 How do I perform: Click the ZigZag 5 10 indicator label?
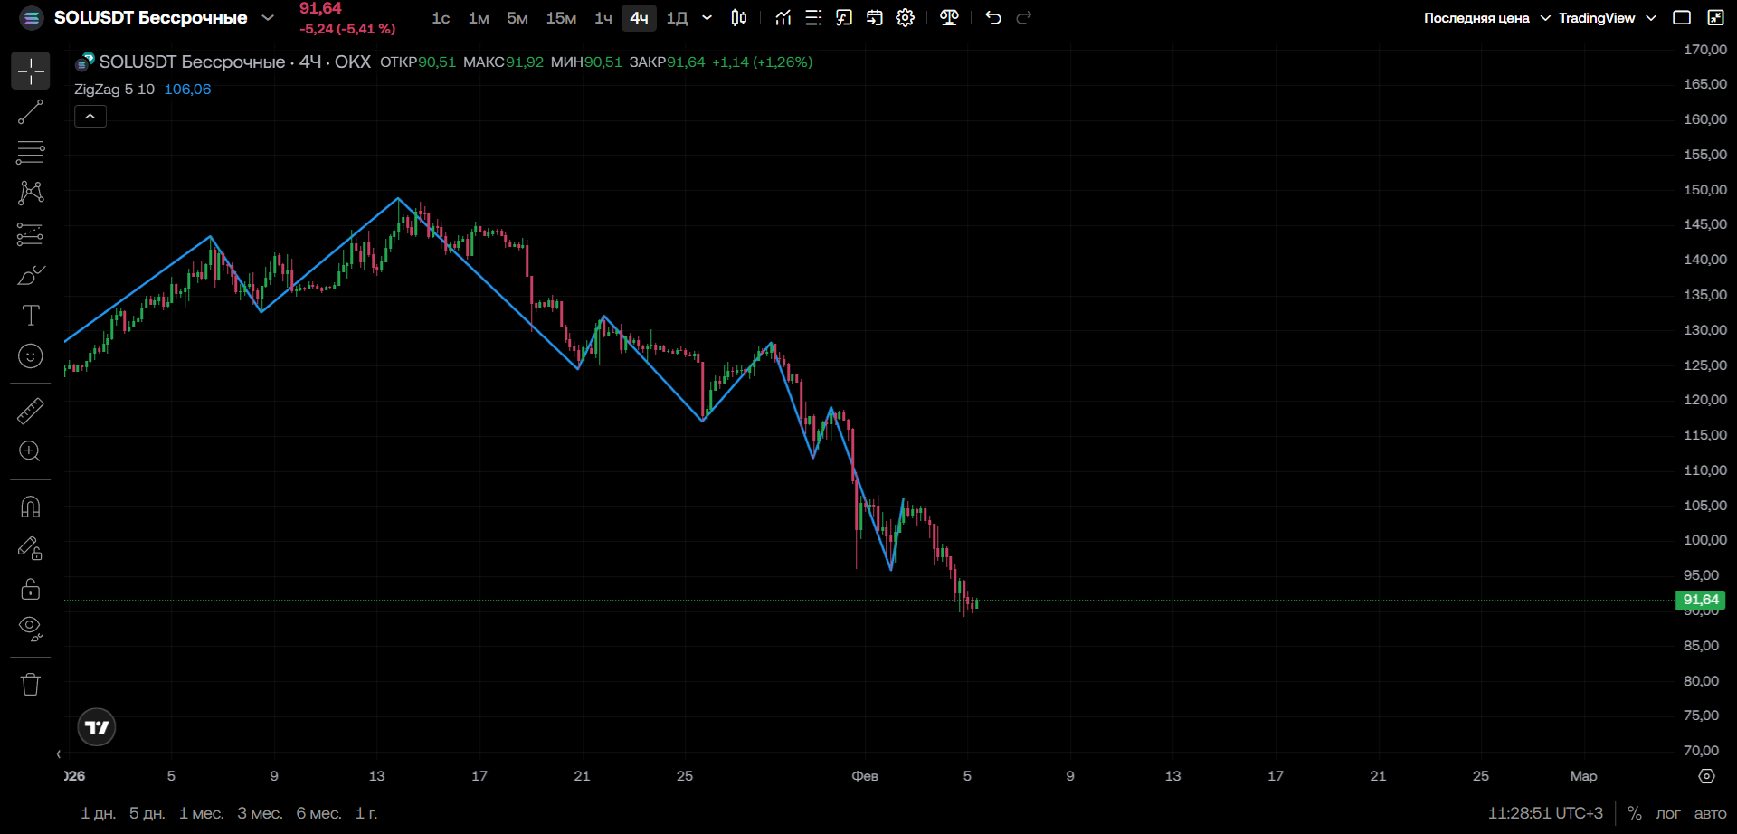[114, 90]
